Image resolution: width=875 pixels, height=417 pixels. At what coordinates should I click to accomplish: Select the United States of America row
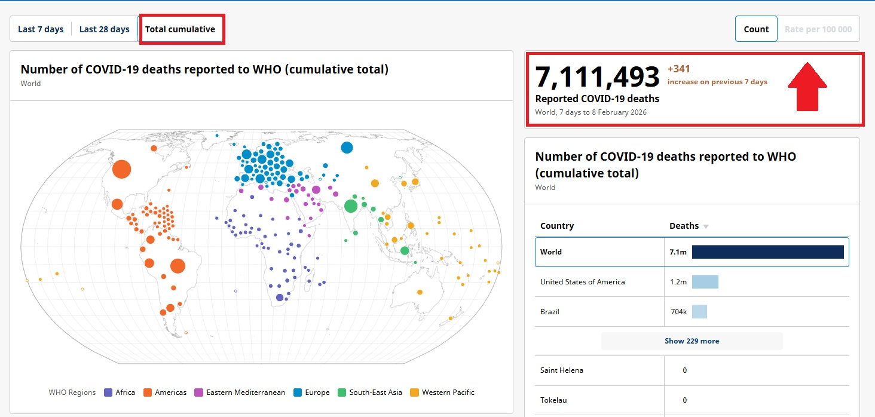pyautogui.click(x=583, y=282)
